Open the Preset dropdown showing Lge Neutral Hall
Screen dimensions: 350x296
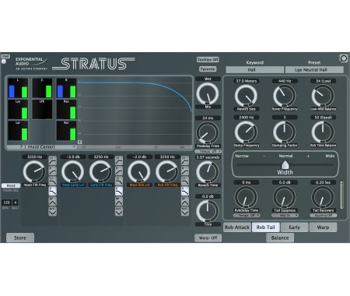coord(314,70)
